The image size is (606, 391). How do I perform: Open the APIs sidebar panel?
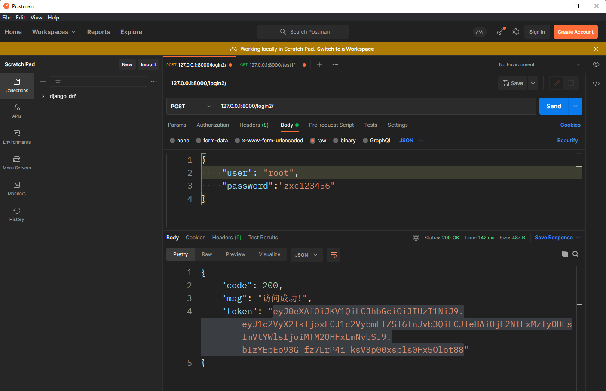coord(17,111)
